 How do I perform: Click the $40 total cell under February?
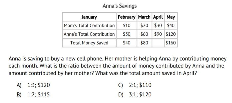pos(127,43)
